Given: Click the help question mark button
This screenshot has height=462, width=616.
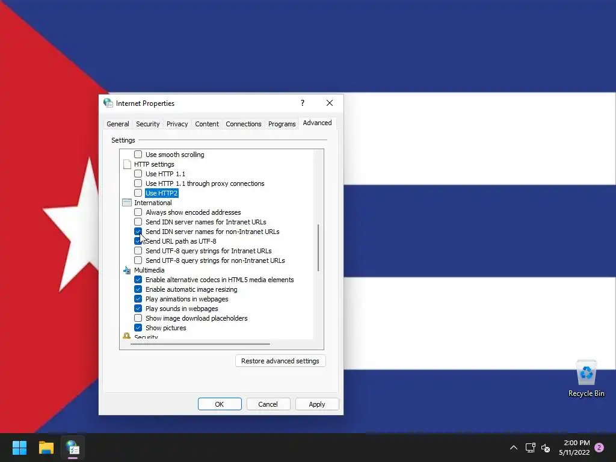Looking at the screenshot, I should (303, 103).
